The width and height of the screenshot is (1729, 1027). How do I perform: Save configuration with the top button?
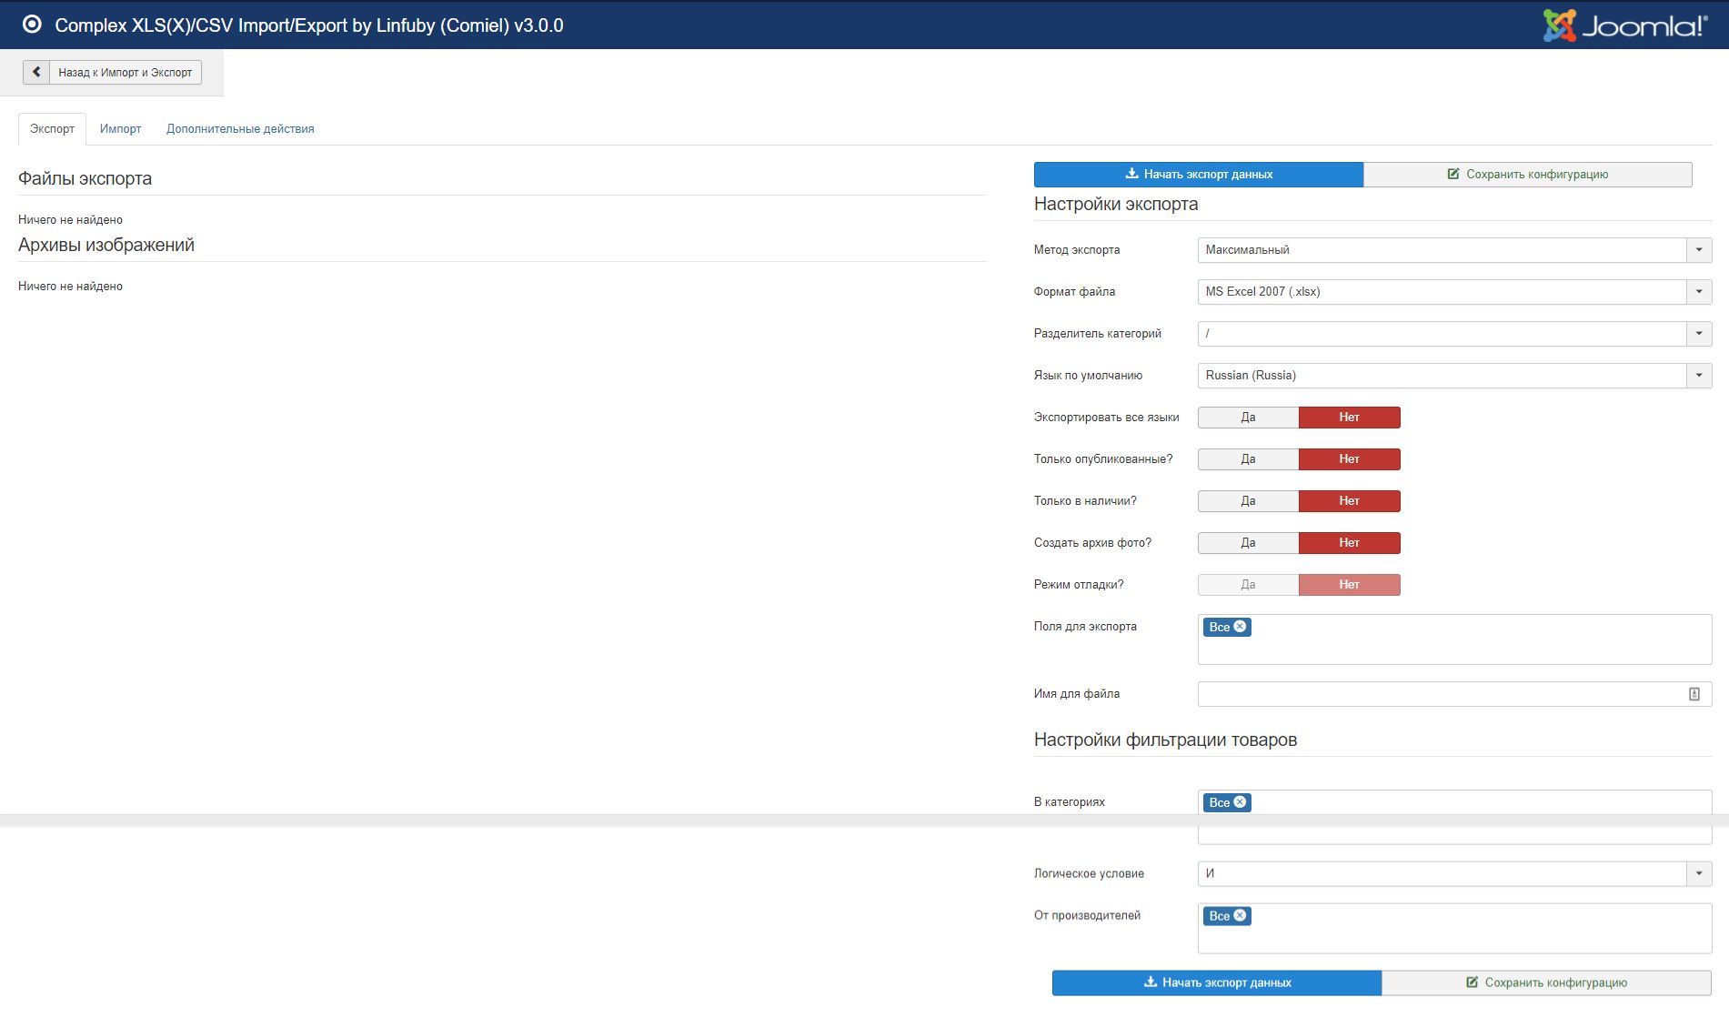point(1527,175)
